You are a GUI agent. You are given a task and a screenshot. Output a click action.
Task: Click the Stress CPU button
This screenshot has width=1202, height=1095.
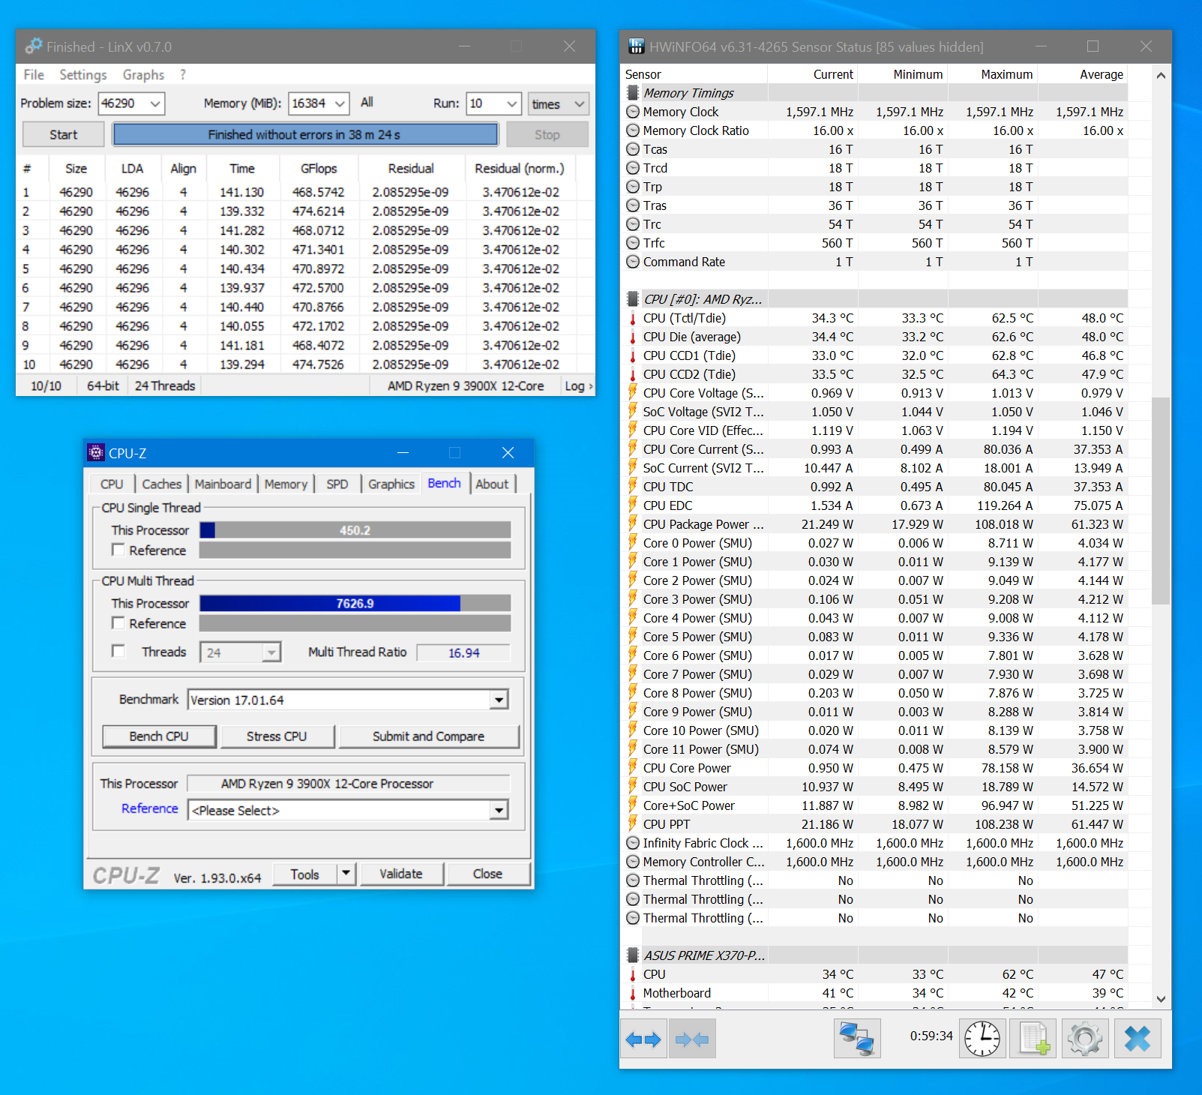pyautogui.click(x=277, y=736)
